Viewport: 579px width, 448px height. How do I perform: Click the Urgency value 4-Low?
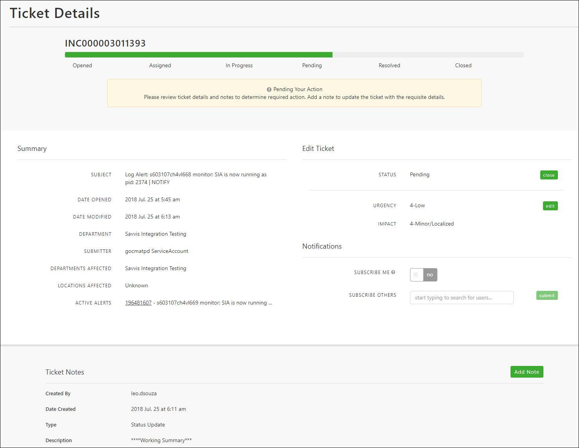[x=417, y=205]
